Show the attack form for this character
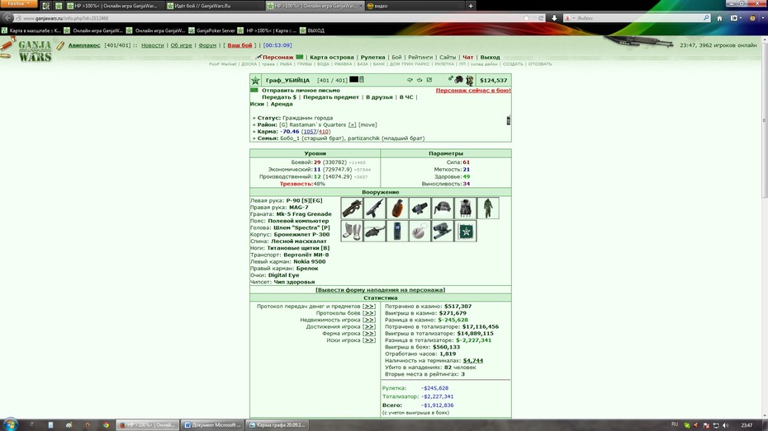Viewport: 768px width, 431px height. (x=380, y=290)
